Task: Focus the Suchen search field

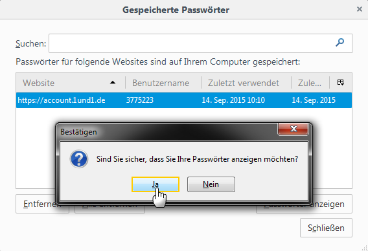Action: pyautogui.click(x=200, y=43)
